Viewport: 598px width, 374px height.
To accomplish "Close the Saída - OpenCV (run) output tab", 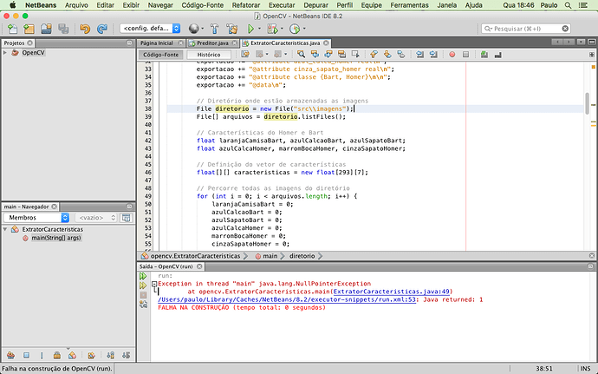I will point(199,266).
